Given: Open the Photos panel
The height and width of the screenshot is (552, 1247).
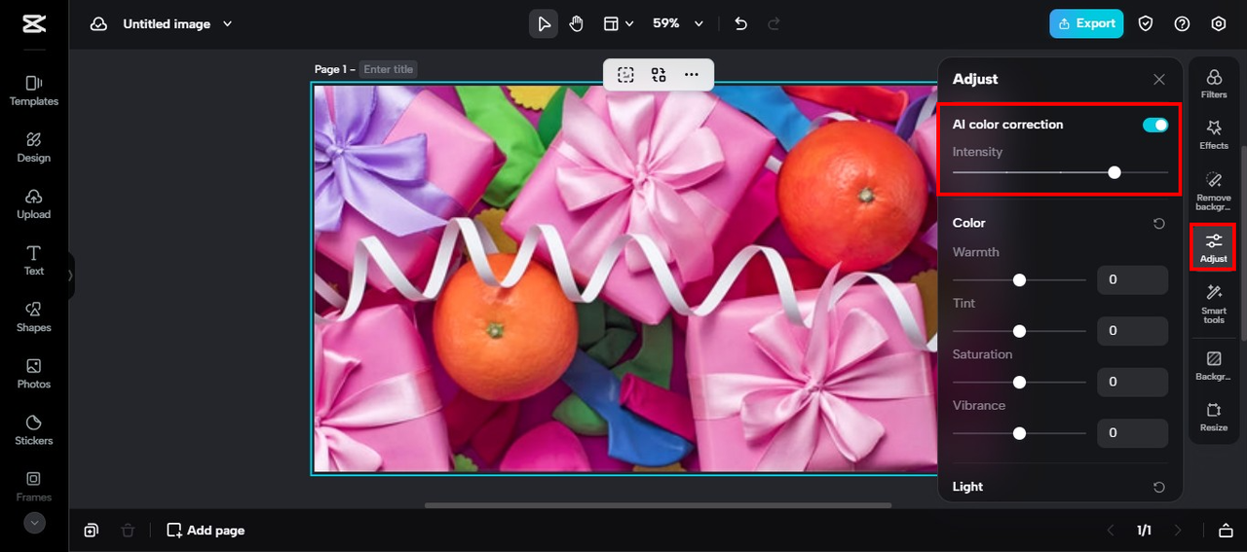Looking at the screenshot, I should [x=34, y=373].
